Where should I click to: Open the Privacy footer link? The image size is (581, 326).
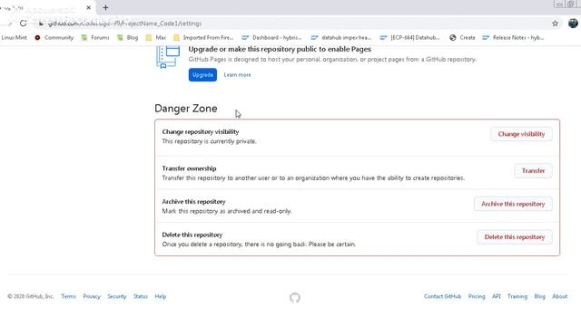point(92,296)
